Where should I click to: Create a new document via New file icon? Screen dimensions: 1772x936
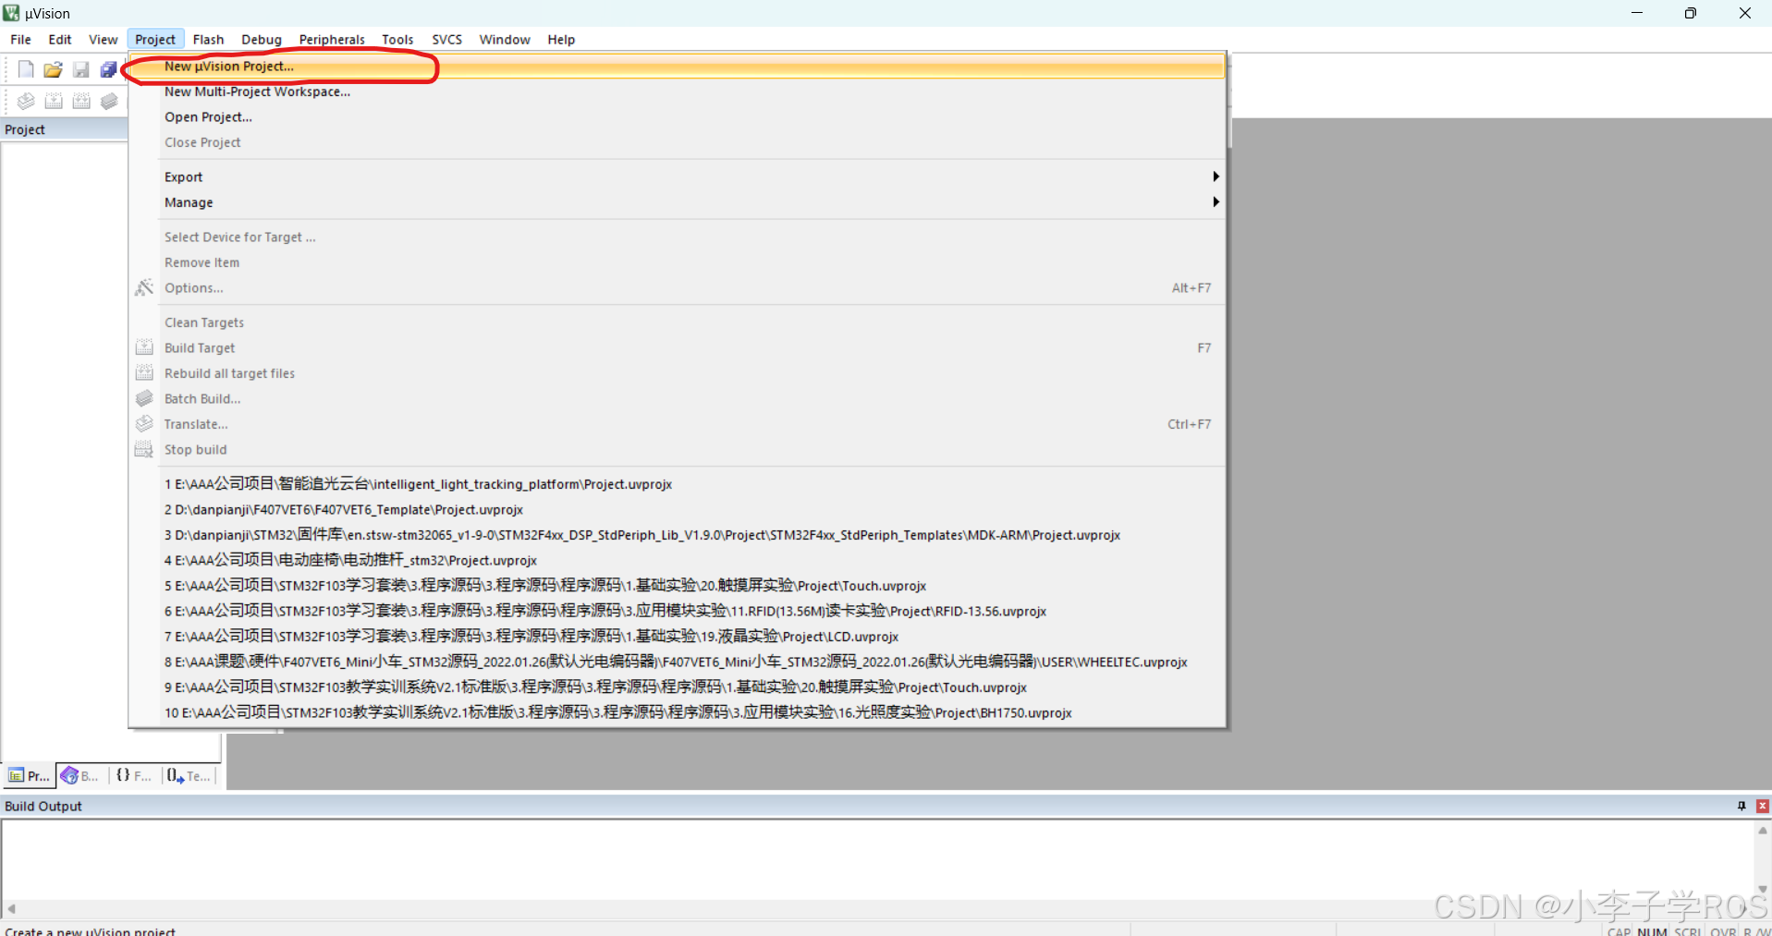(x=25, y=68)
